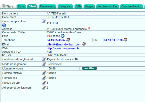Click calendar icon after phone number
This screenshot has height=102, width=145.
(x=68, y=40)
